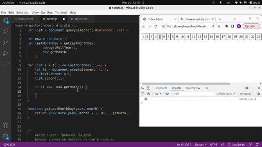
Task: Open the notifications bell in status bar
Action: coord(257,145)
